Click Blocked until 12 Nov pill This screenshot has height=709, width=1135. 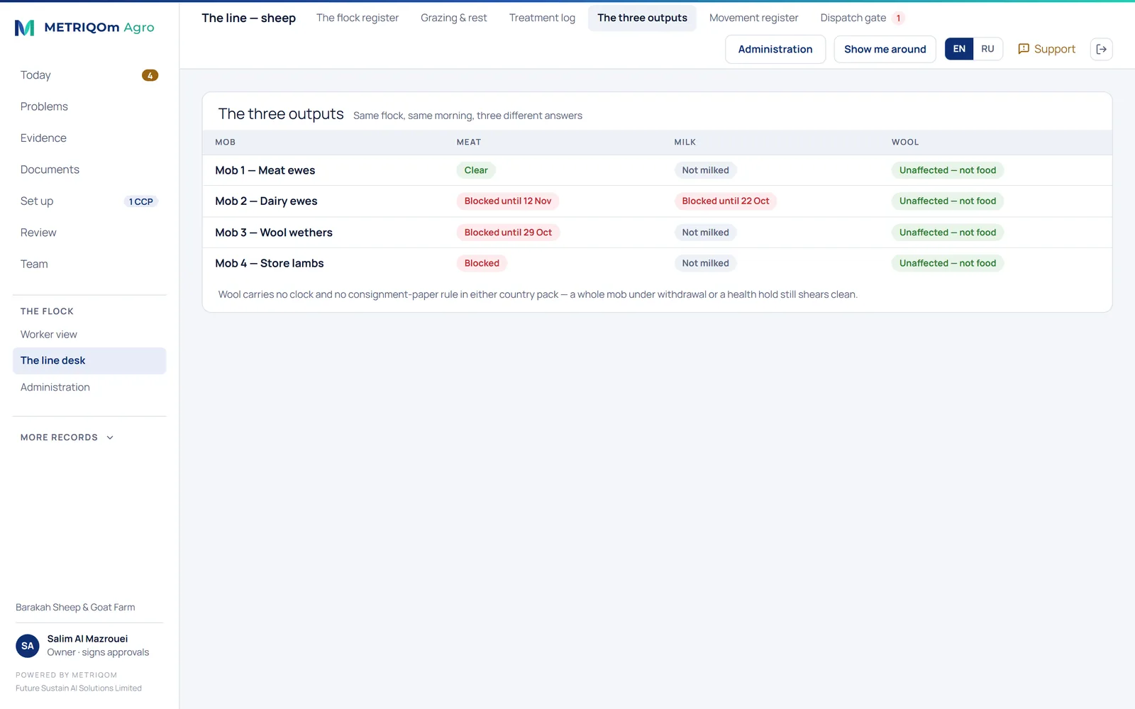click(x=508, y=201)
